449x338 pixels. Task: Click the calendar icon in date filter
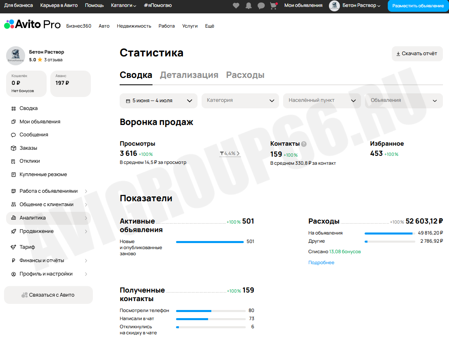128,101
